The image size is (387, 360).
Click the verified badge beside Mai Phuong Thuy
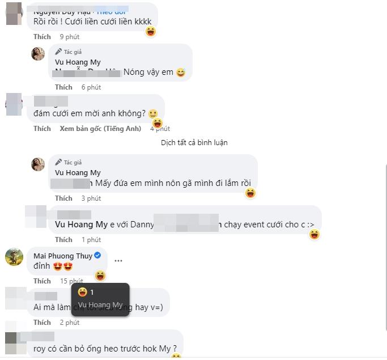[x=97, y=255]
